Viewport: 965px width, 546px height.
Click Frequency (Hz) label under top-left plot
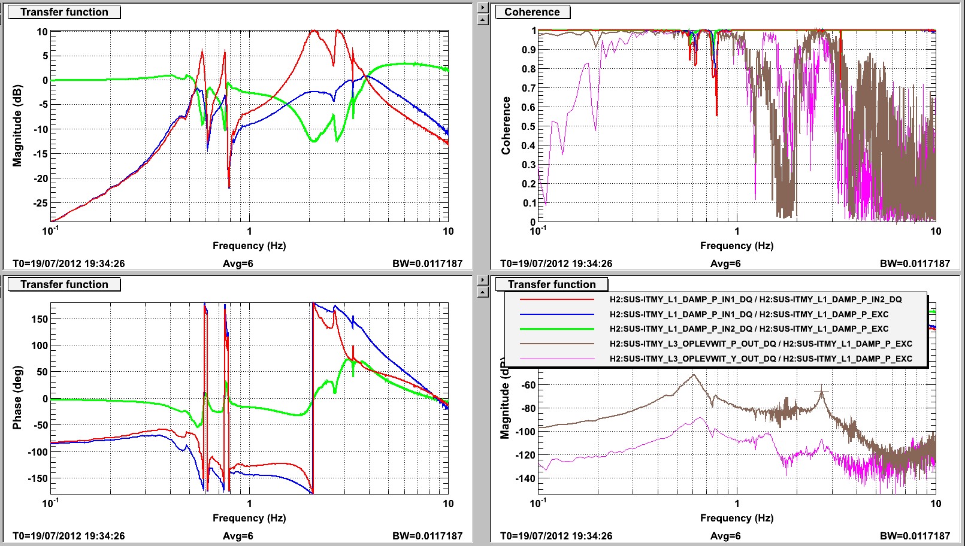pos(249,245)
